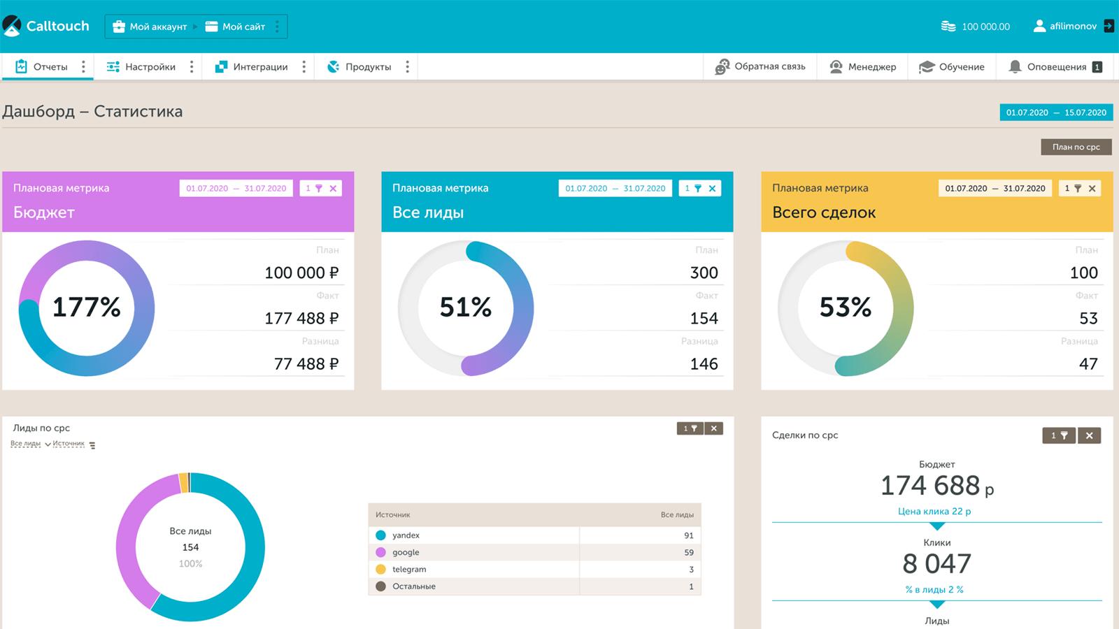The width and height of the screenshot is (1119, 629).
Task: Click the logout arrow icon
Action: point(1109,26)
